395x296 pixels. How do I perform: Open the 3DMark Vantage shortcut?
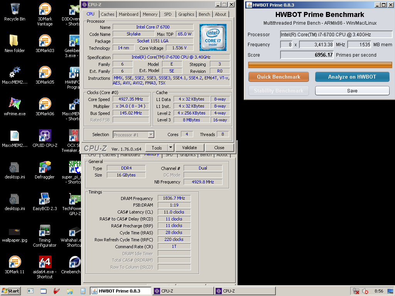pos(45,14)
